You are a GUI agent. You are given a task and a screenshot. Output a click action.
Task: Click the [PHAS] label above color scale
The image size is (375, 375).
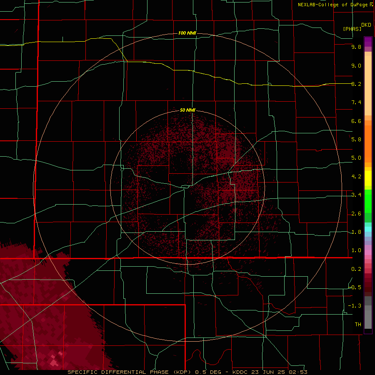[x=352, y=29]
